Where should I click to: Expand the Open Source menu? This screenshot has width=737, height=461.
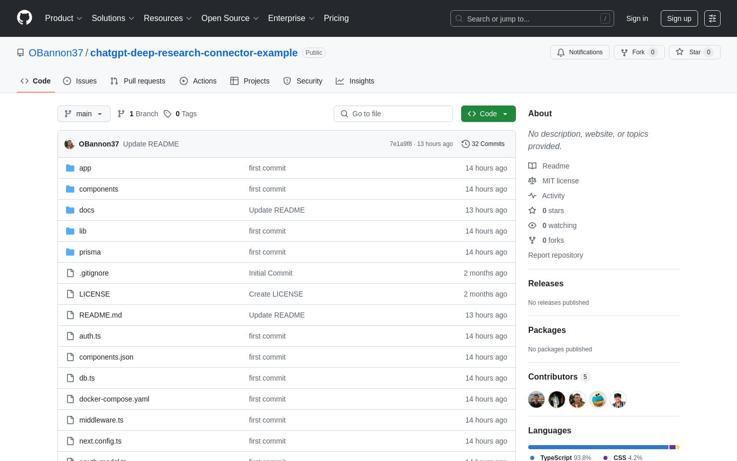click(x=230, y=18)
